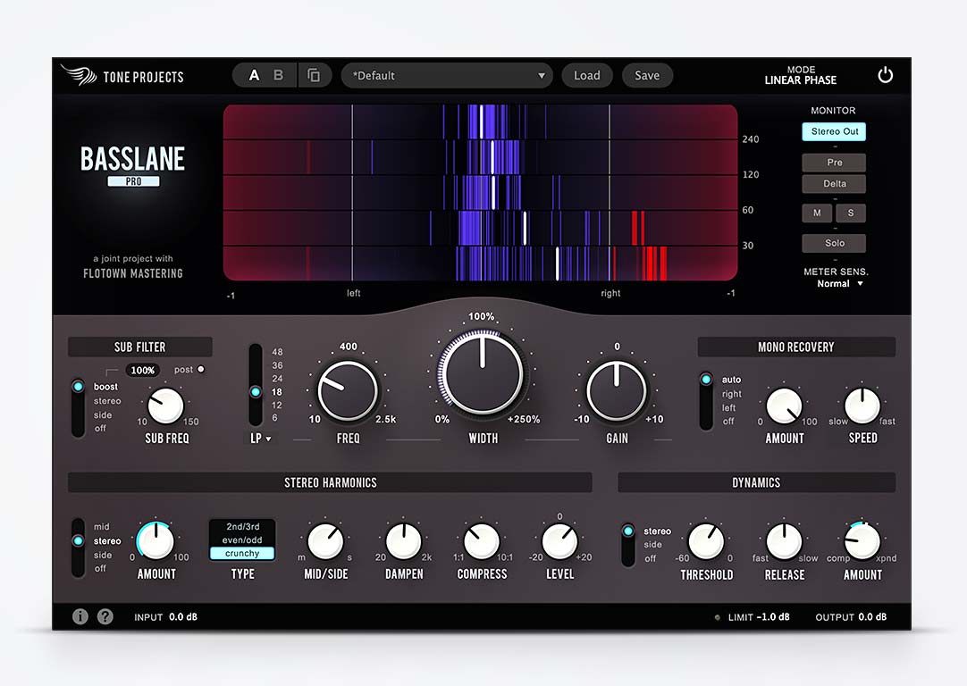Toggle Pre monitoring mode

(833, 162)
